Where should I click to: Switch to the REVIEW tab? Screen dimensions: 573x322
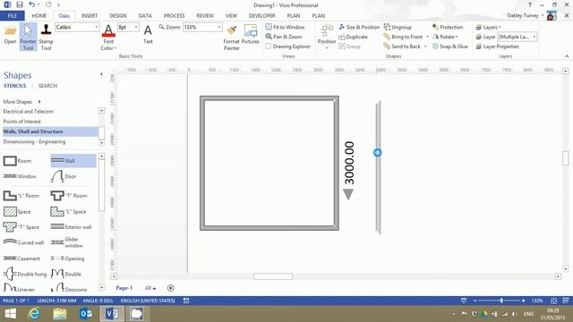205,16
